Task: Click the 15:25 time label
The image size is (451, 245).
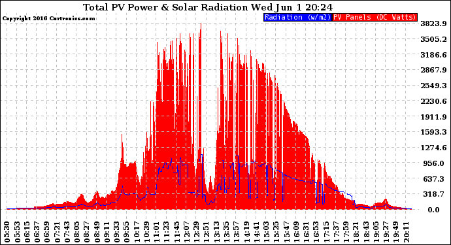Action: point(276,232)
